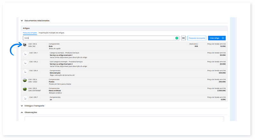Click the placeholder image icon for EXE.1

pyautogui.click(x=25, y=54)
